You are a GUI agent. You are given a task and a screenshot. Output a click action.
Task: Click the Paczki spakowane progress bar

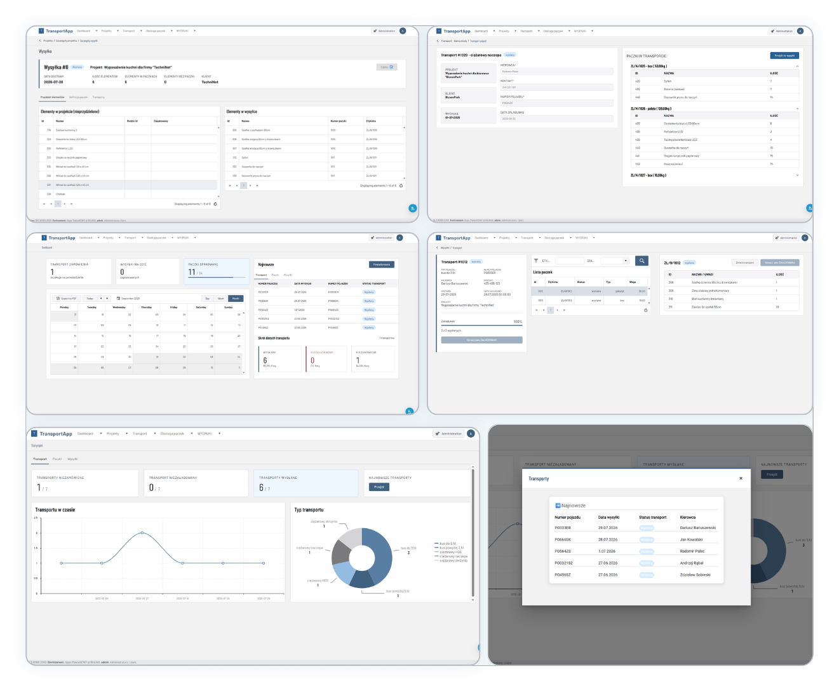[217, 277]
